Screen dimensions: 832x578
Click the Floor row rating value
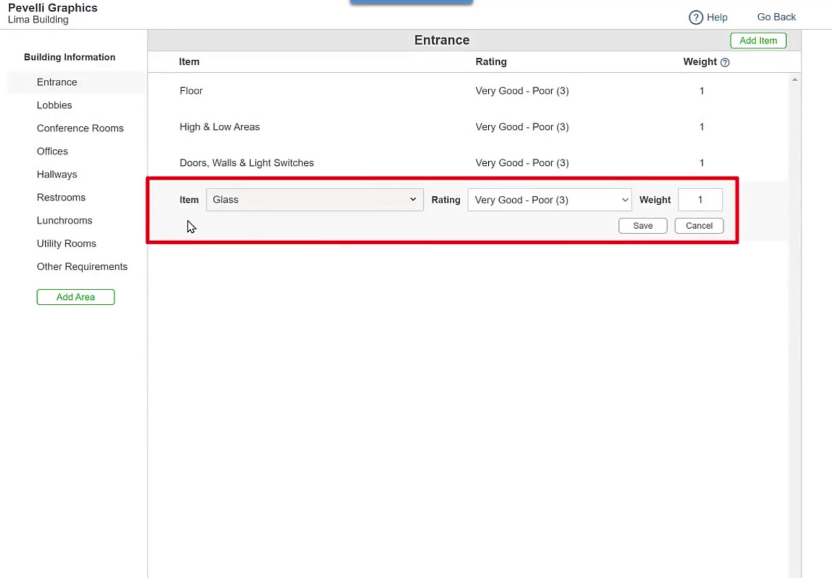tap(522, 91)
